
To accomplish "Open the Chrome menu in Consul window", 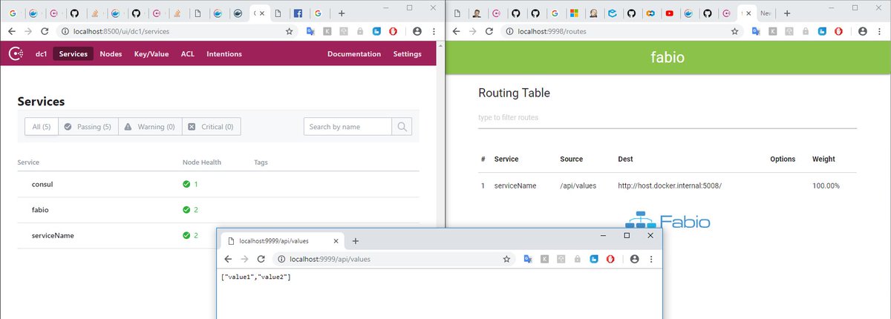I will pyautogui.click(x=433, y=32).
